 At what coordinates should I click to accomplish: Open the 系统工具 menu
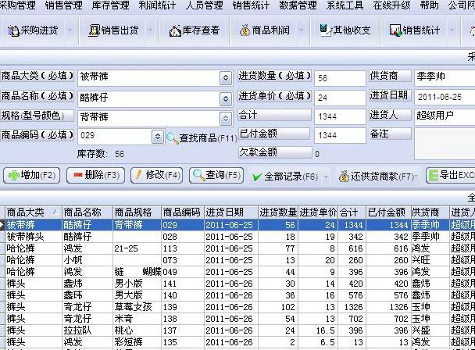point(345,5)
